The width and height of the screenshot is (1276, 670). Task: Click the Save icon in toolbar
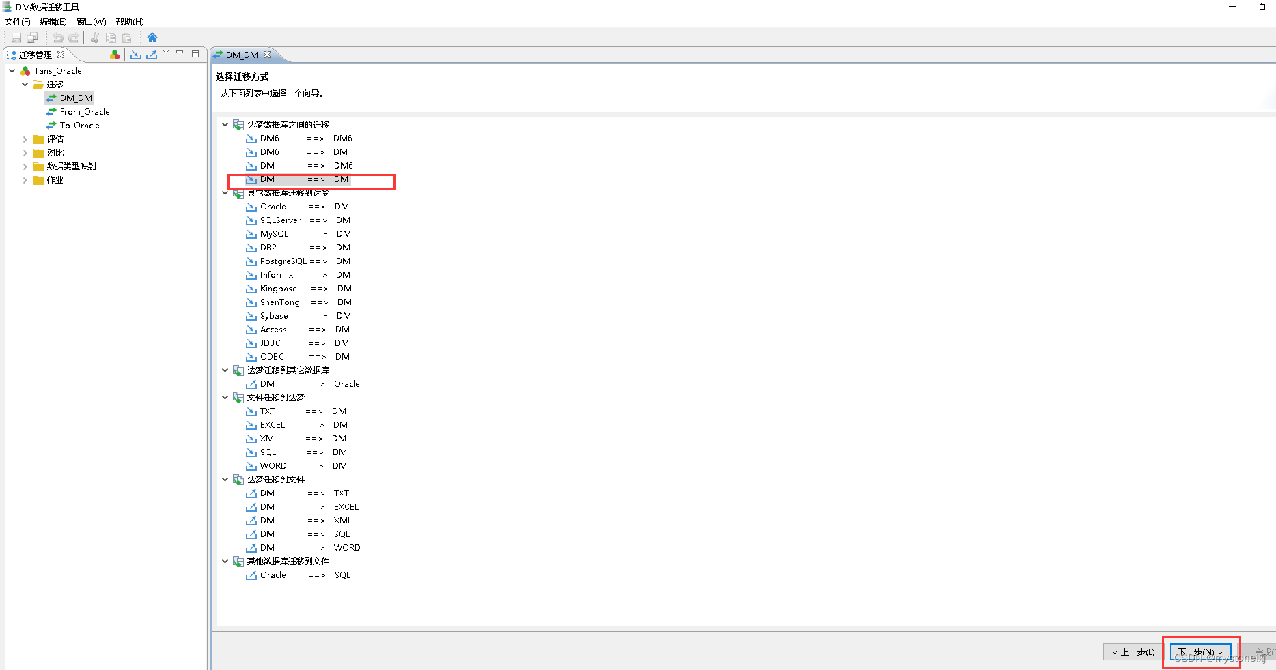coord(16,38)
